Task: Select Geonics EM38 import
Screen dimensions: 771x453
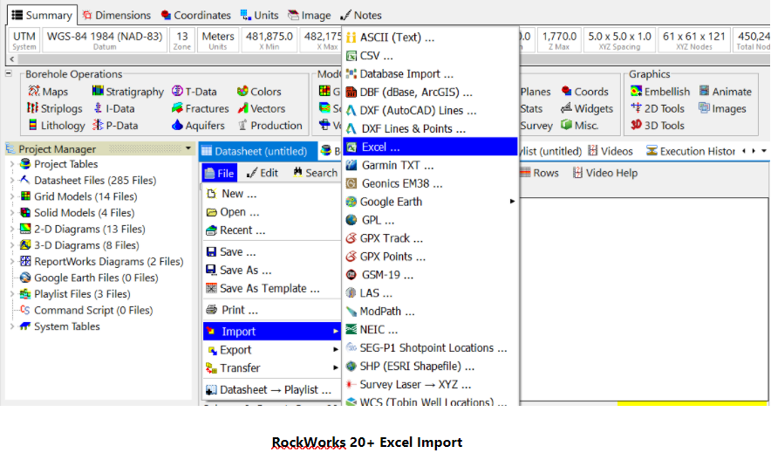Action: (430, 183)
